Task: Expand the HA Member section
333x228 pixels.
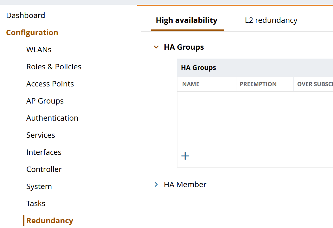Action: coord(156,184)
